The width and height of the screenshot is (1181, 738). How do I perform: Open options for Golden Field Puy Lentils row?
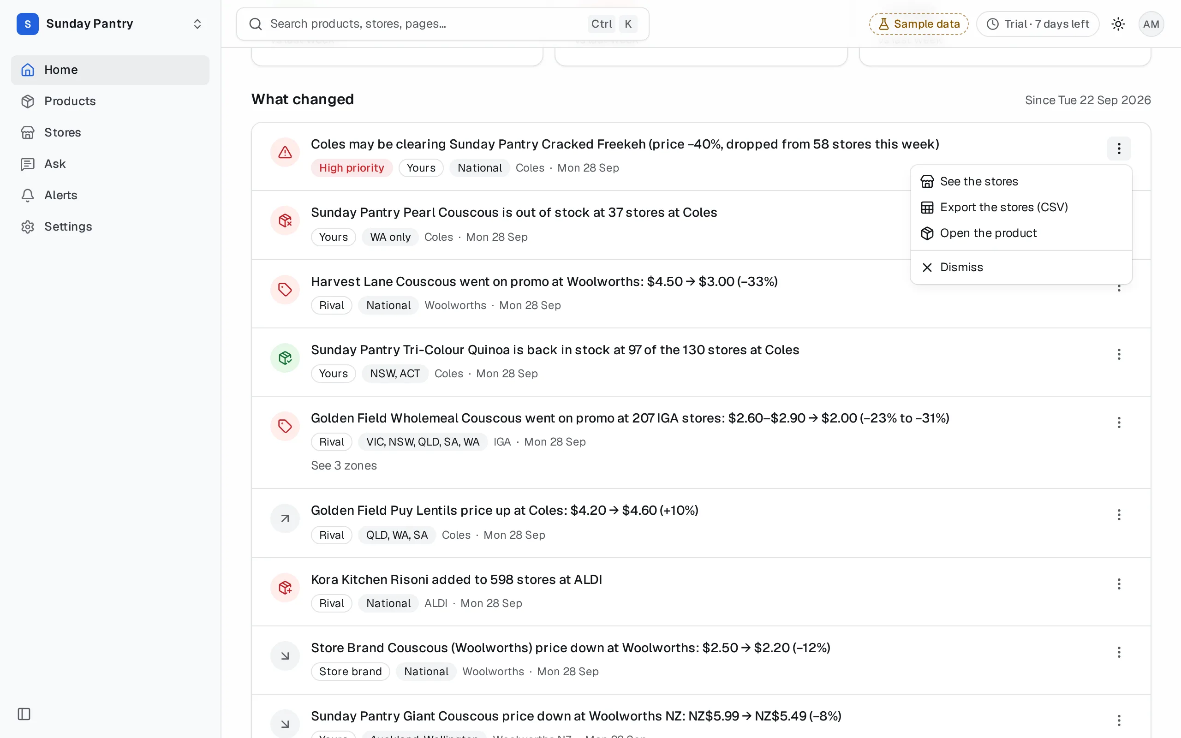pyautogui.click(x=1119, y=515)
